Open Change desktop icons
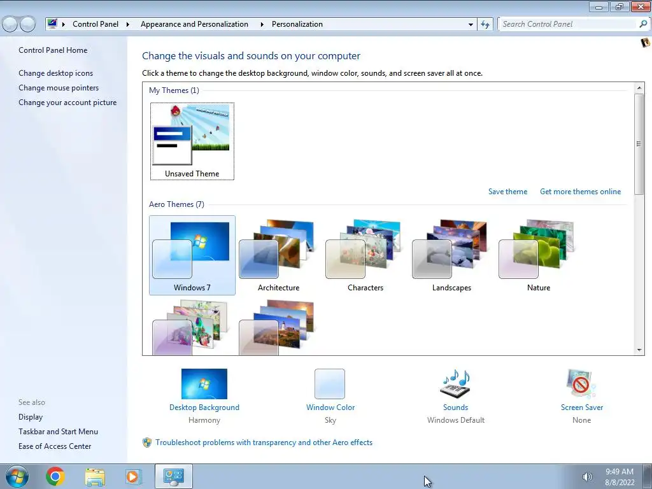 56,73
